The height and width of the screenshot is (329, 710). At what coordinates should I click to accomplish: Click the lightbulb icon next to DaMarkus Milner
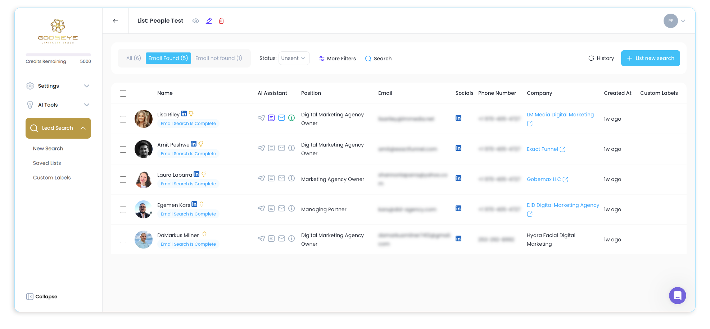[204, 235]
